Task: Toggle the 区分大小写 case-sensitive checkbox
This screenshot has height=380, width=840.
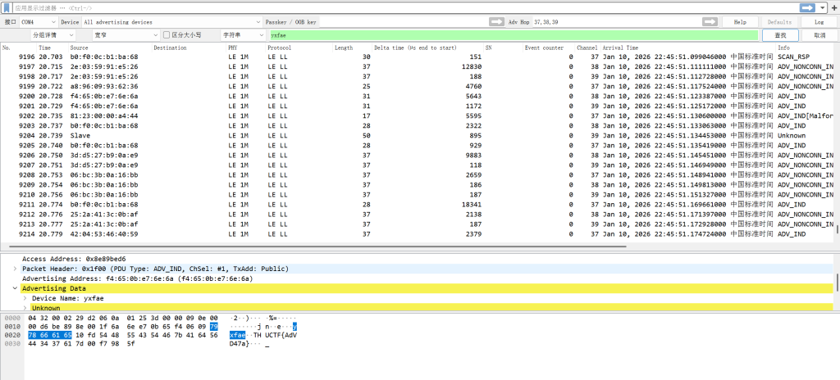Action: click(x=167, y=35)
